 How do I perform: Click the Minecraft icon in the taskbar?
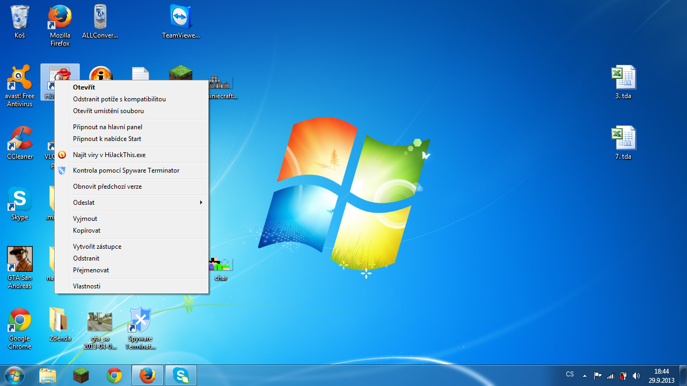81,376
